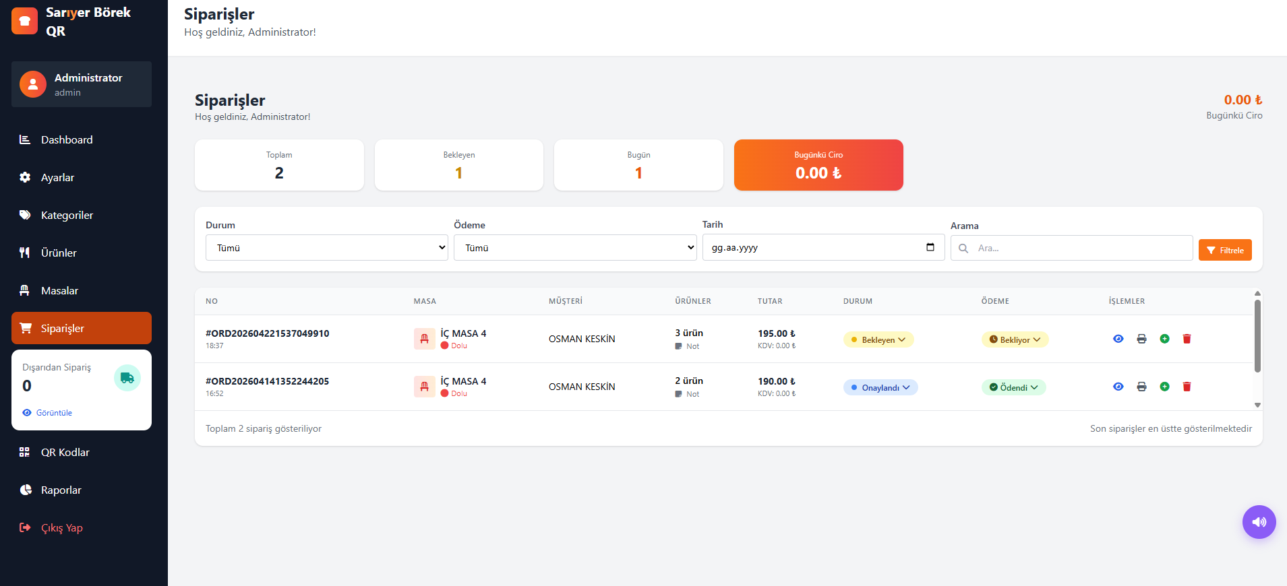
Task: Click the Sarıyer Börek QR logo icon
Action: pyautogui.click(x=25, y=21)
